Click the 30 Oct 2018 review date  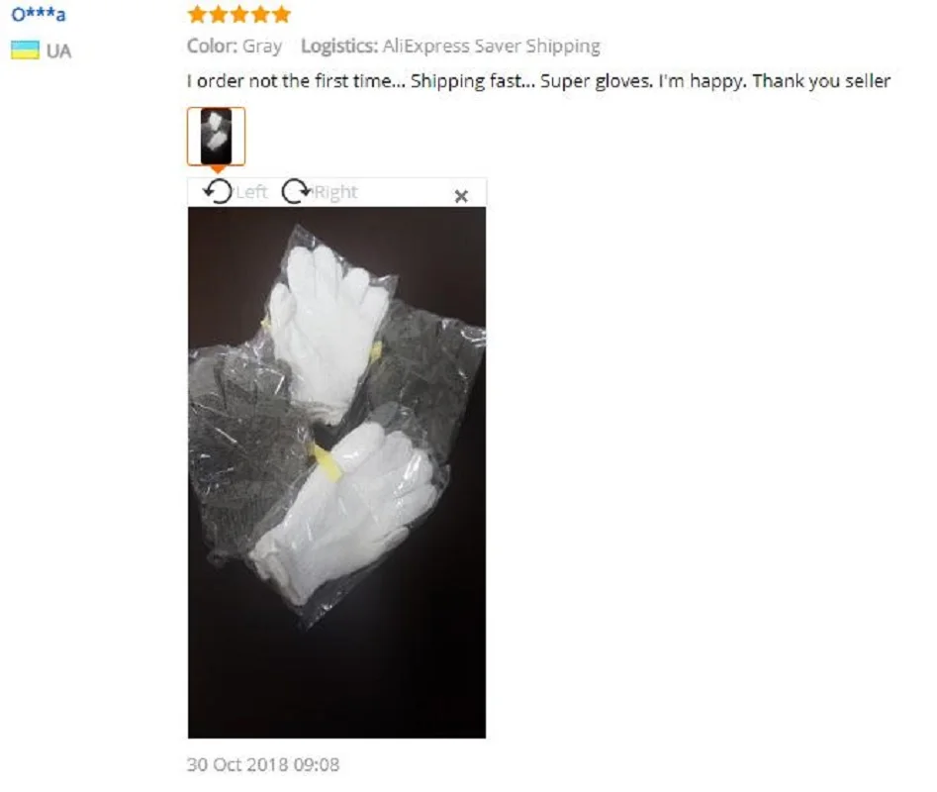[x=263, y=764]
